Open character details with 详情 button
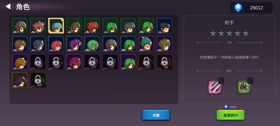The image size is (280, 126). (156, 115)
